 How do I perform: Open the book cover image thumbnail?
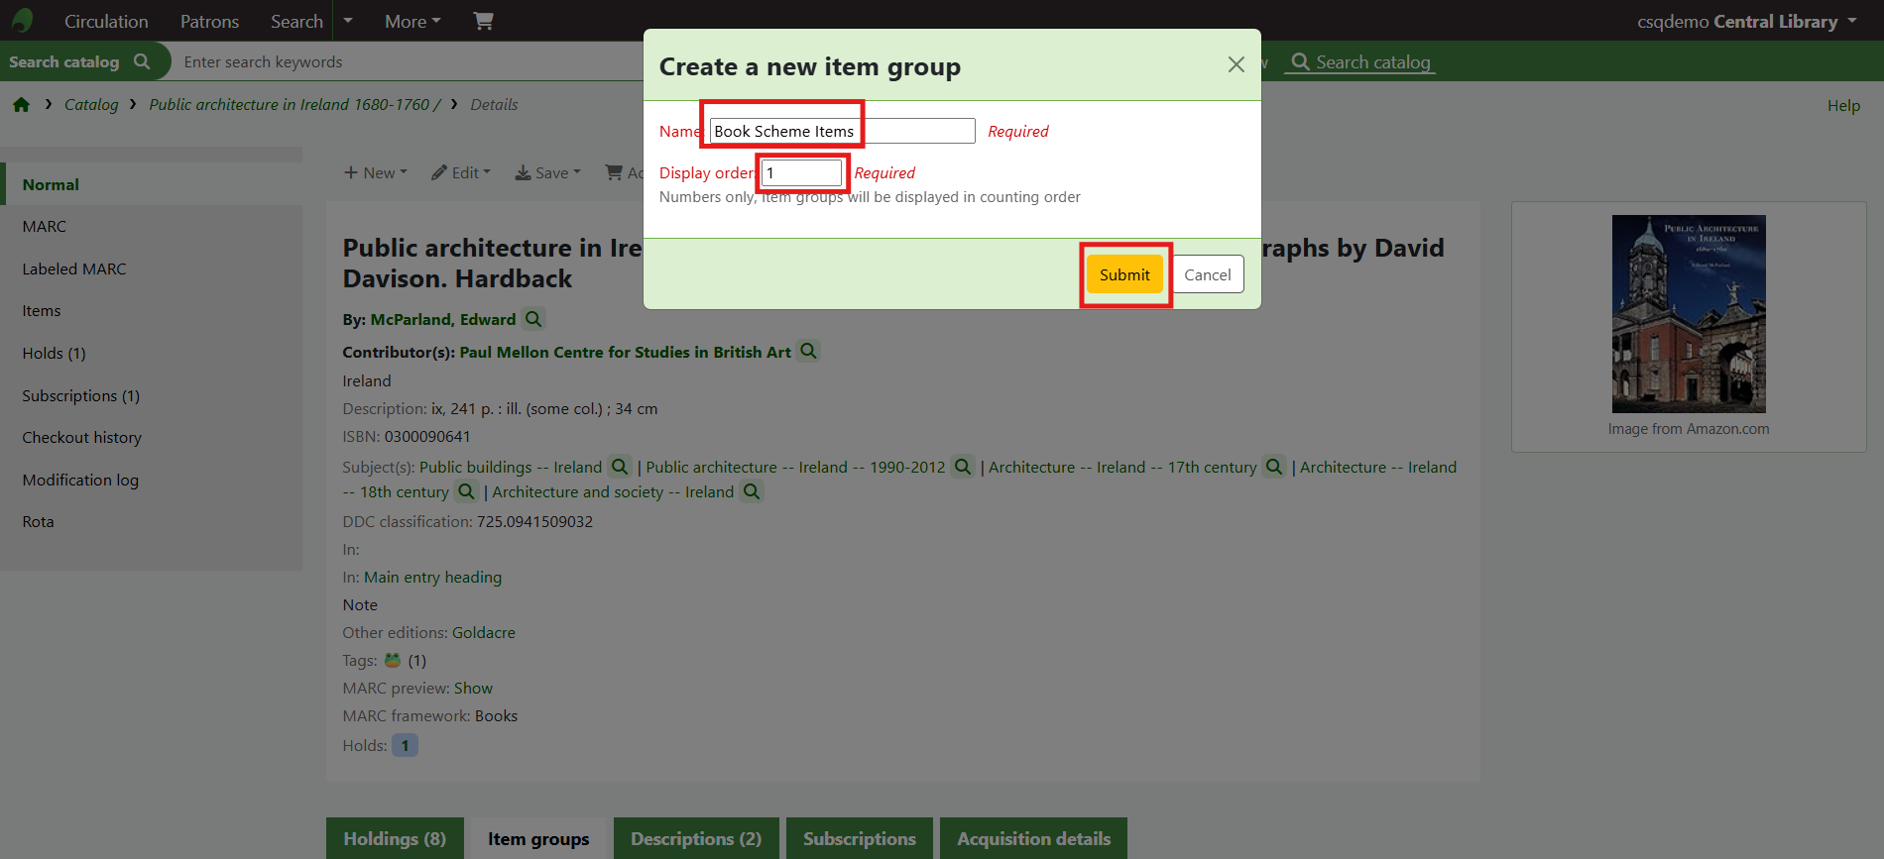pyautogui.click(x=1689, y=314)
